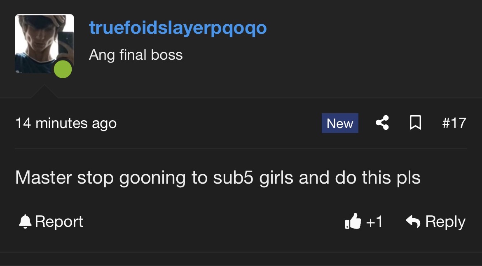Click the word "Master" in the post
The width and height of the screenshot is (482, 266).
pyautogui.click(x=43, y=177)
